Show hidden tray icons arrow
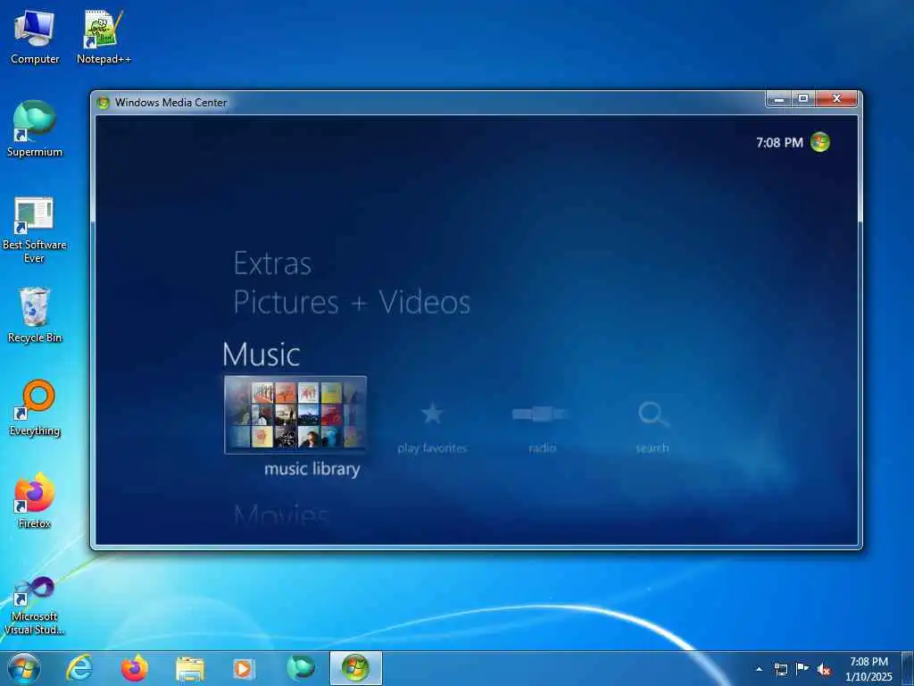 [759, 669]
